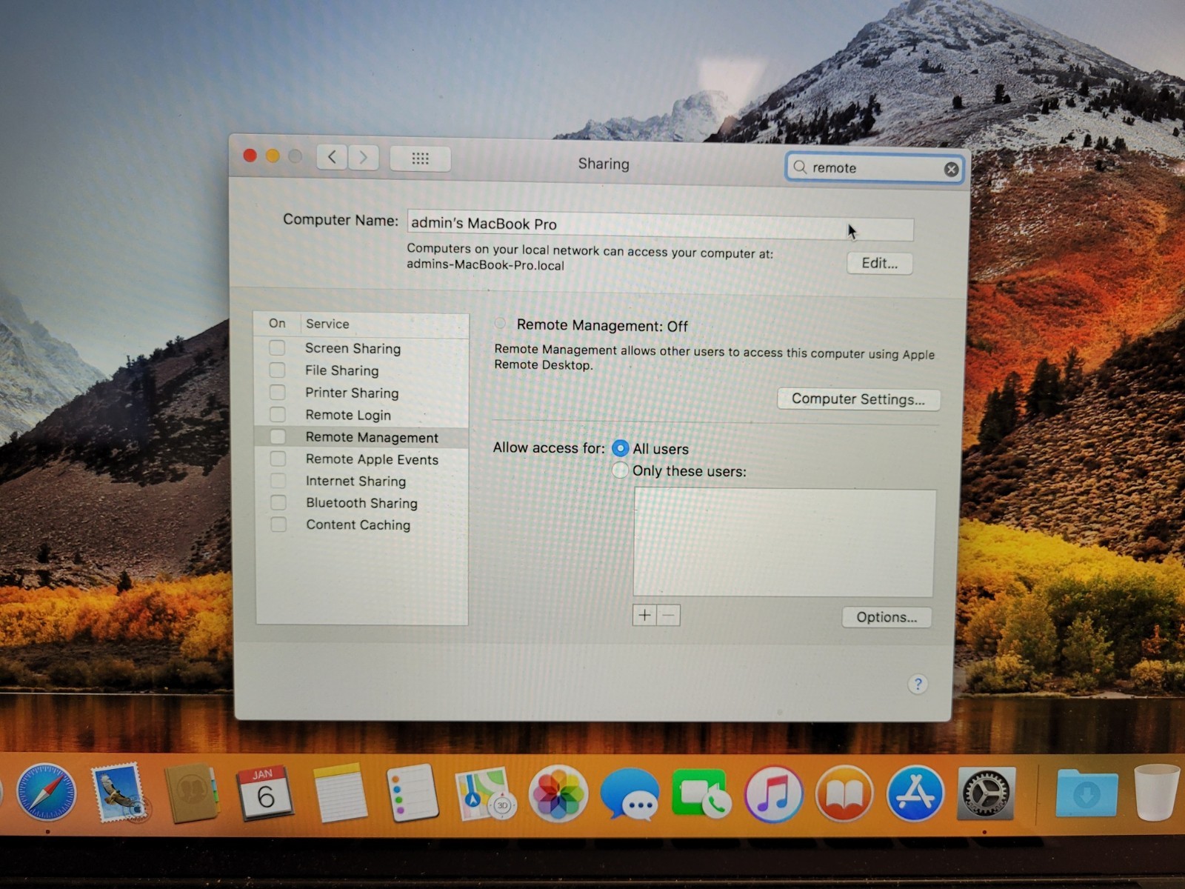Open Calendar showing JAN 6

[265, 793]
